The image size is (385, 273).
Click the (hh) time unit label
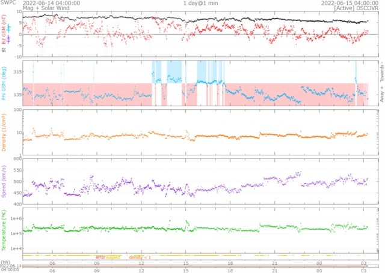click(x=5, y=262)
